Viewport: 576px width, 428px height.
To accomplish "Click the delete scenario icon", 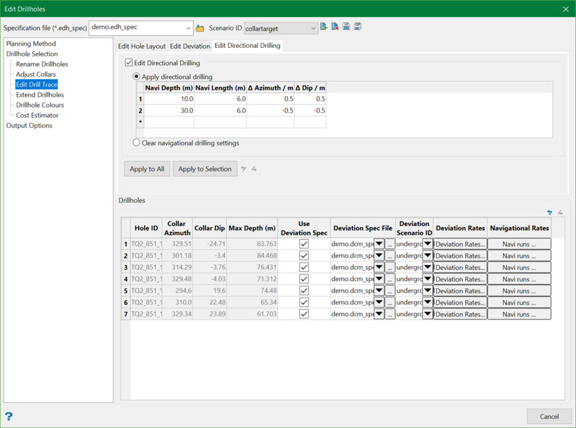I will click(335, 27).
